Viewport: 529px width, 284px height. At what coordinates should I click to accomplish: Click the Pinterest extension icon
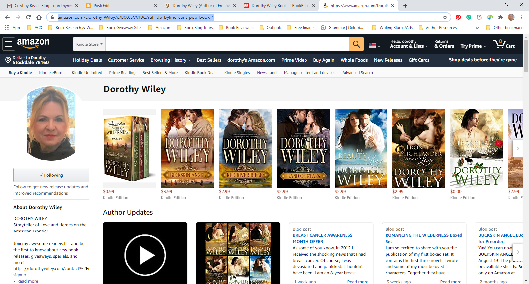458,17
